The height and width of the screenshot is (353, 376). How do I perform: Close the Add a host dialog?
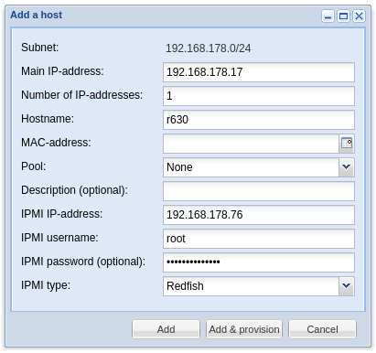tap(359, 16)
